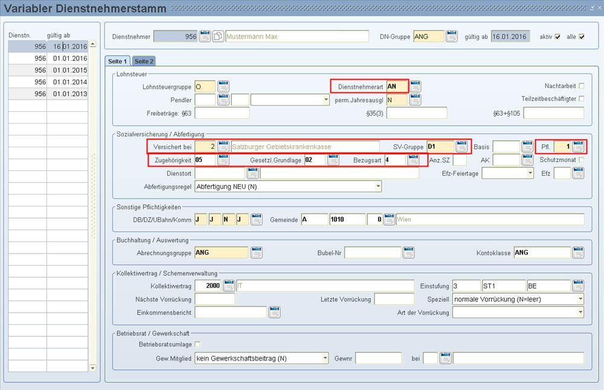Open Abrechnungsgruppe lookup icon
The height and width of the screenshot is (390, 604).
(x=257, y=252)
